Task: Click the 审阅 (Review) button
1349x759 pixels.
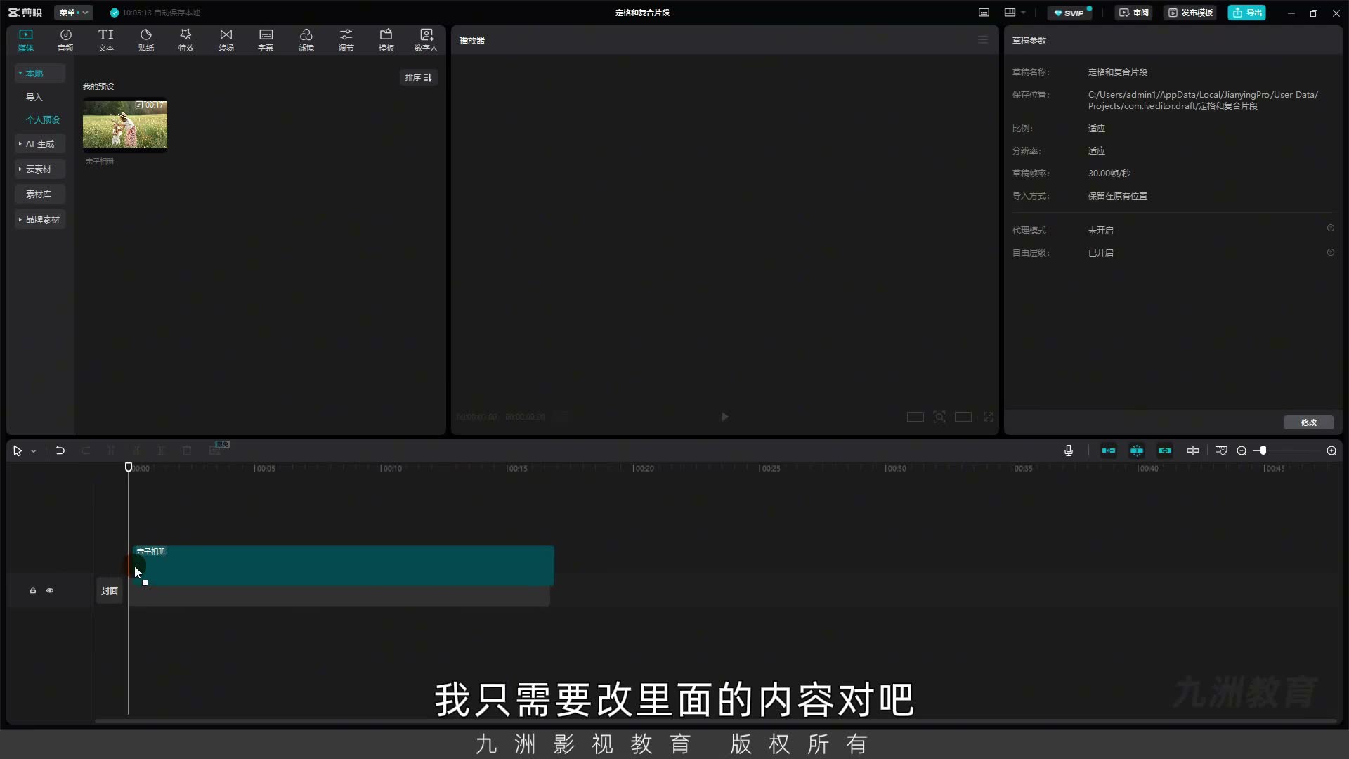Action: tap(1134, 13)
